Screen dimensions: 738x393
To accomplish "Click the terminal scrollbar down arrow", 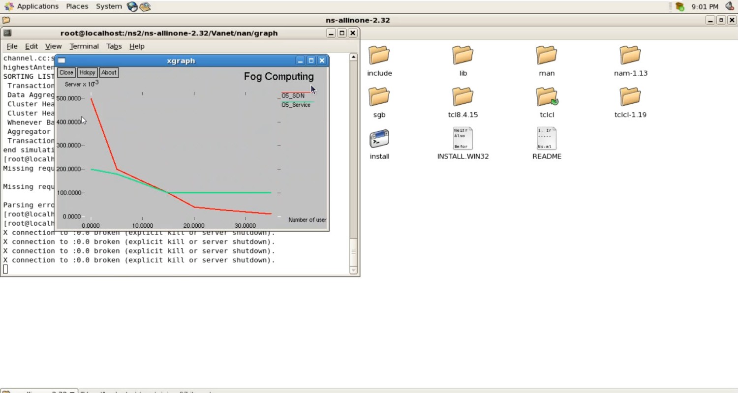I will tap(353, 270).
